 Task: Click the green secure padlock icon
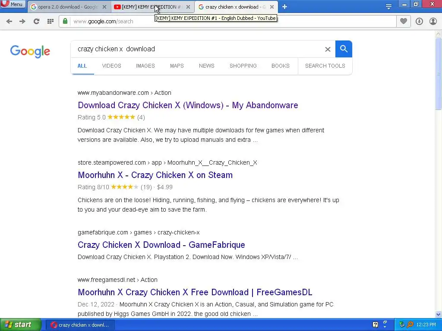click(x=65, y=22)
